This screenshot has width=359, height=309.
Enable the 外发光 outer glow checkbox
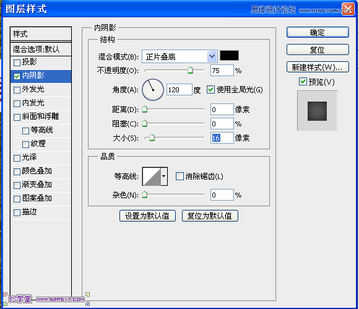(x=17, y=90)
